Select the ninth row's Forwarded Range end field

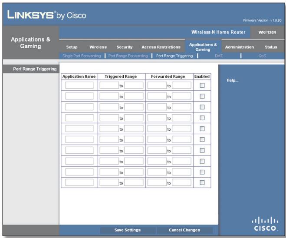(x=182, y=172)
